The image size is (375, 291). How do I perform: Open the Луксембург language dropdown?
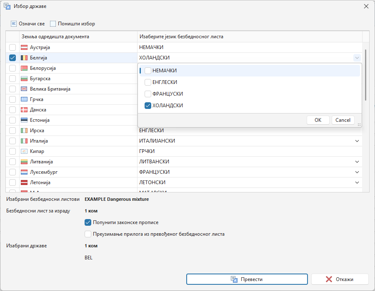(x=357, y=172)
